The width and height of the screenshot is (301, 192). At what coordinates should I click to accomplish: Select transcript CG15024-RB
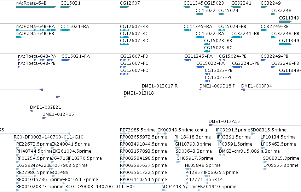232,27
